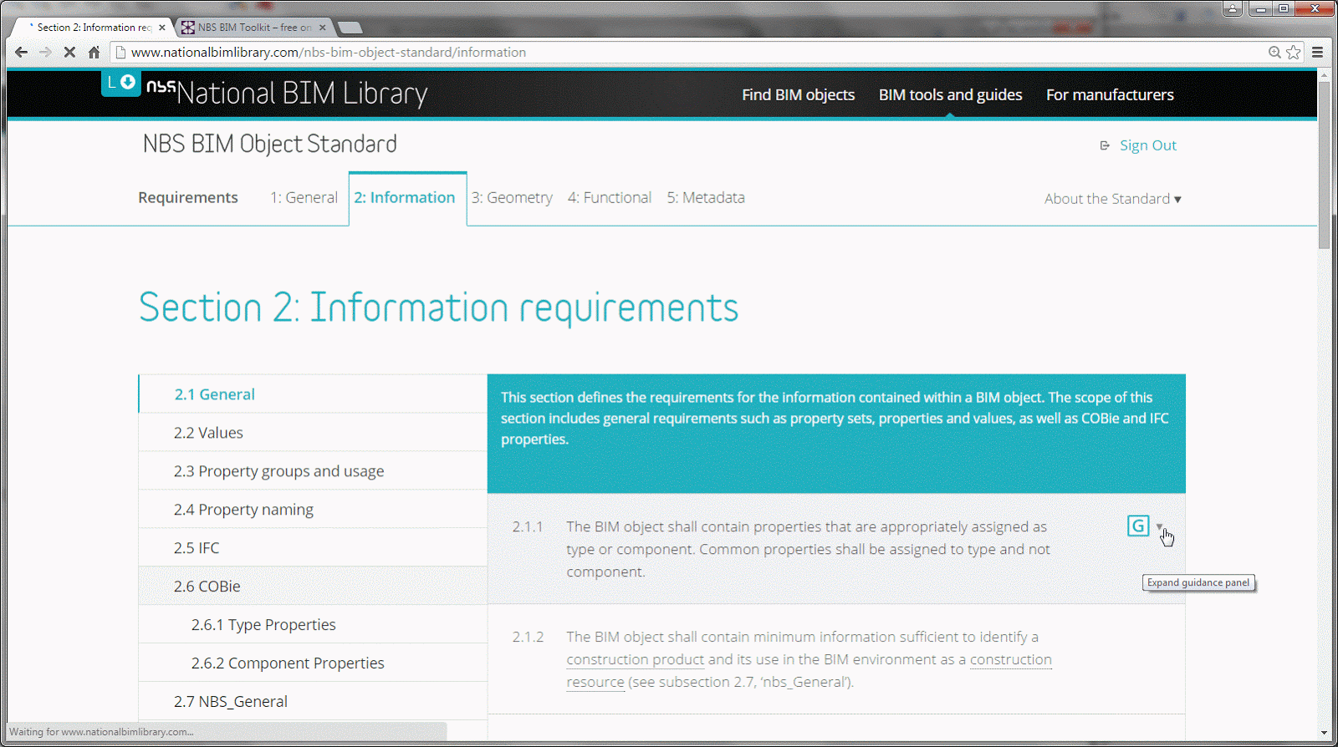Select 2.5 IFC in sidebar

313,548
